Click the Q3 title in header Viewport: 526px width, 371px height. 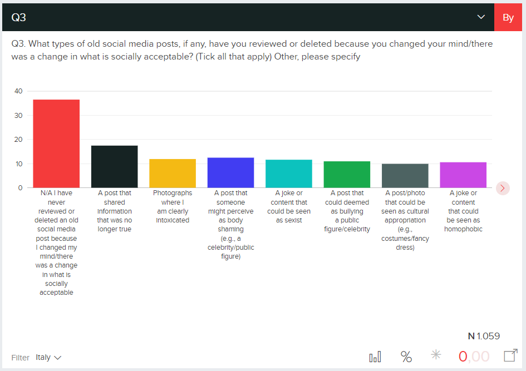(19, 18)
